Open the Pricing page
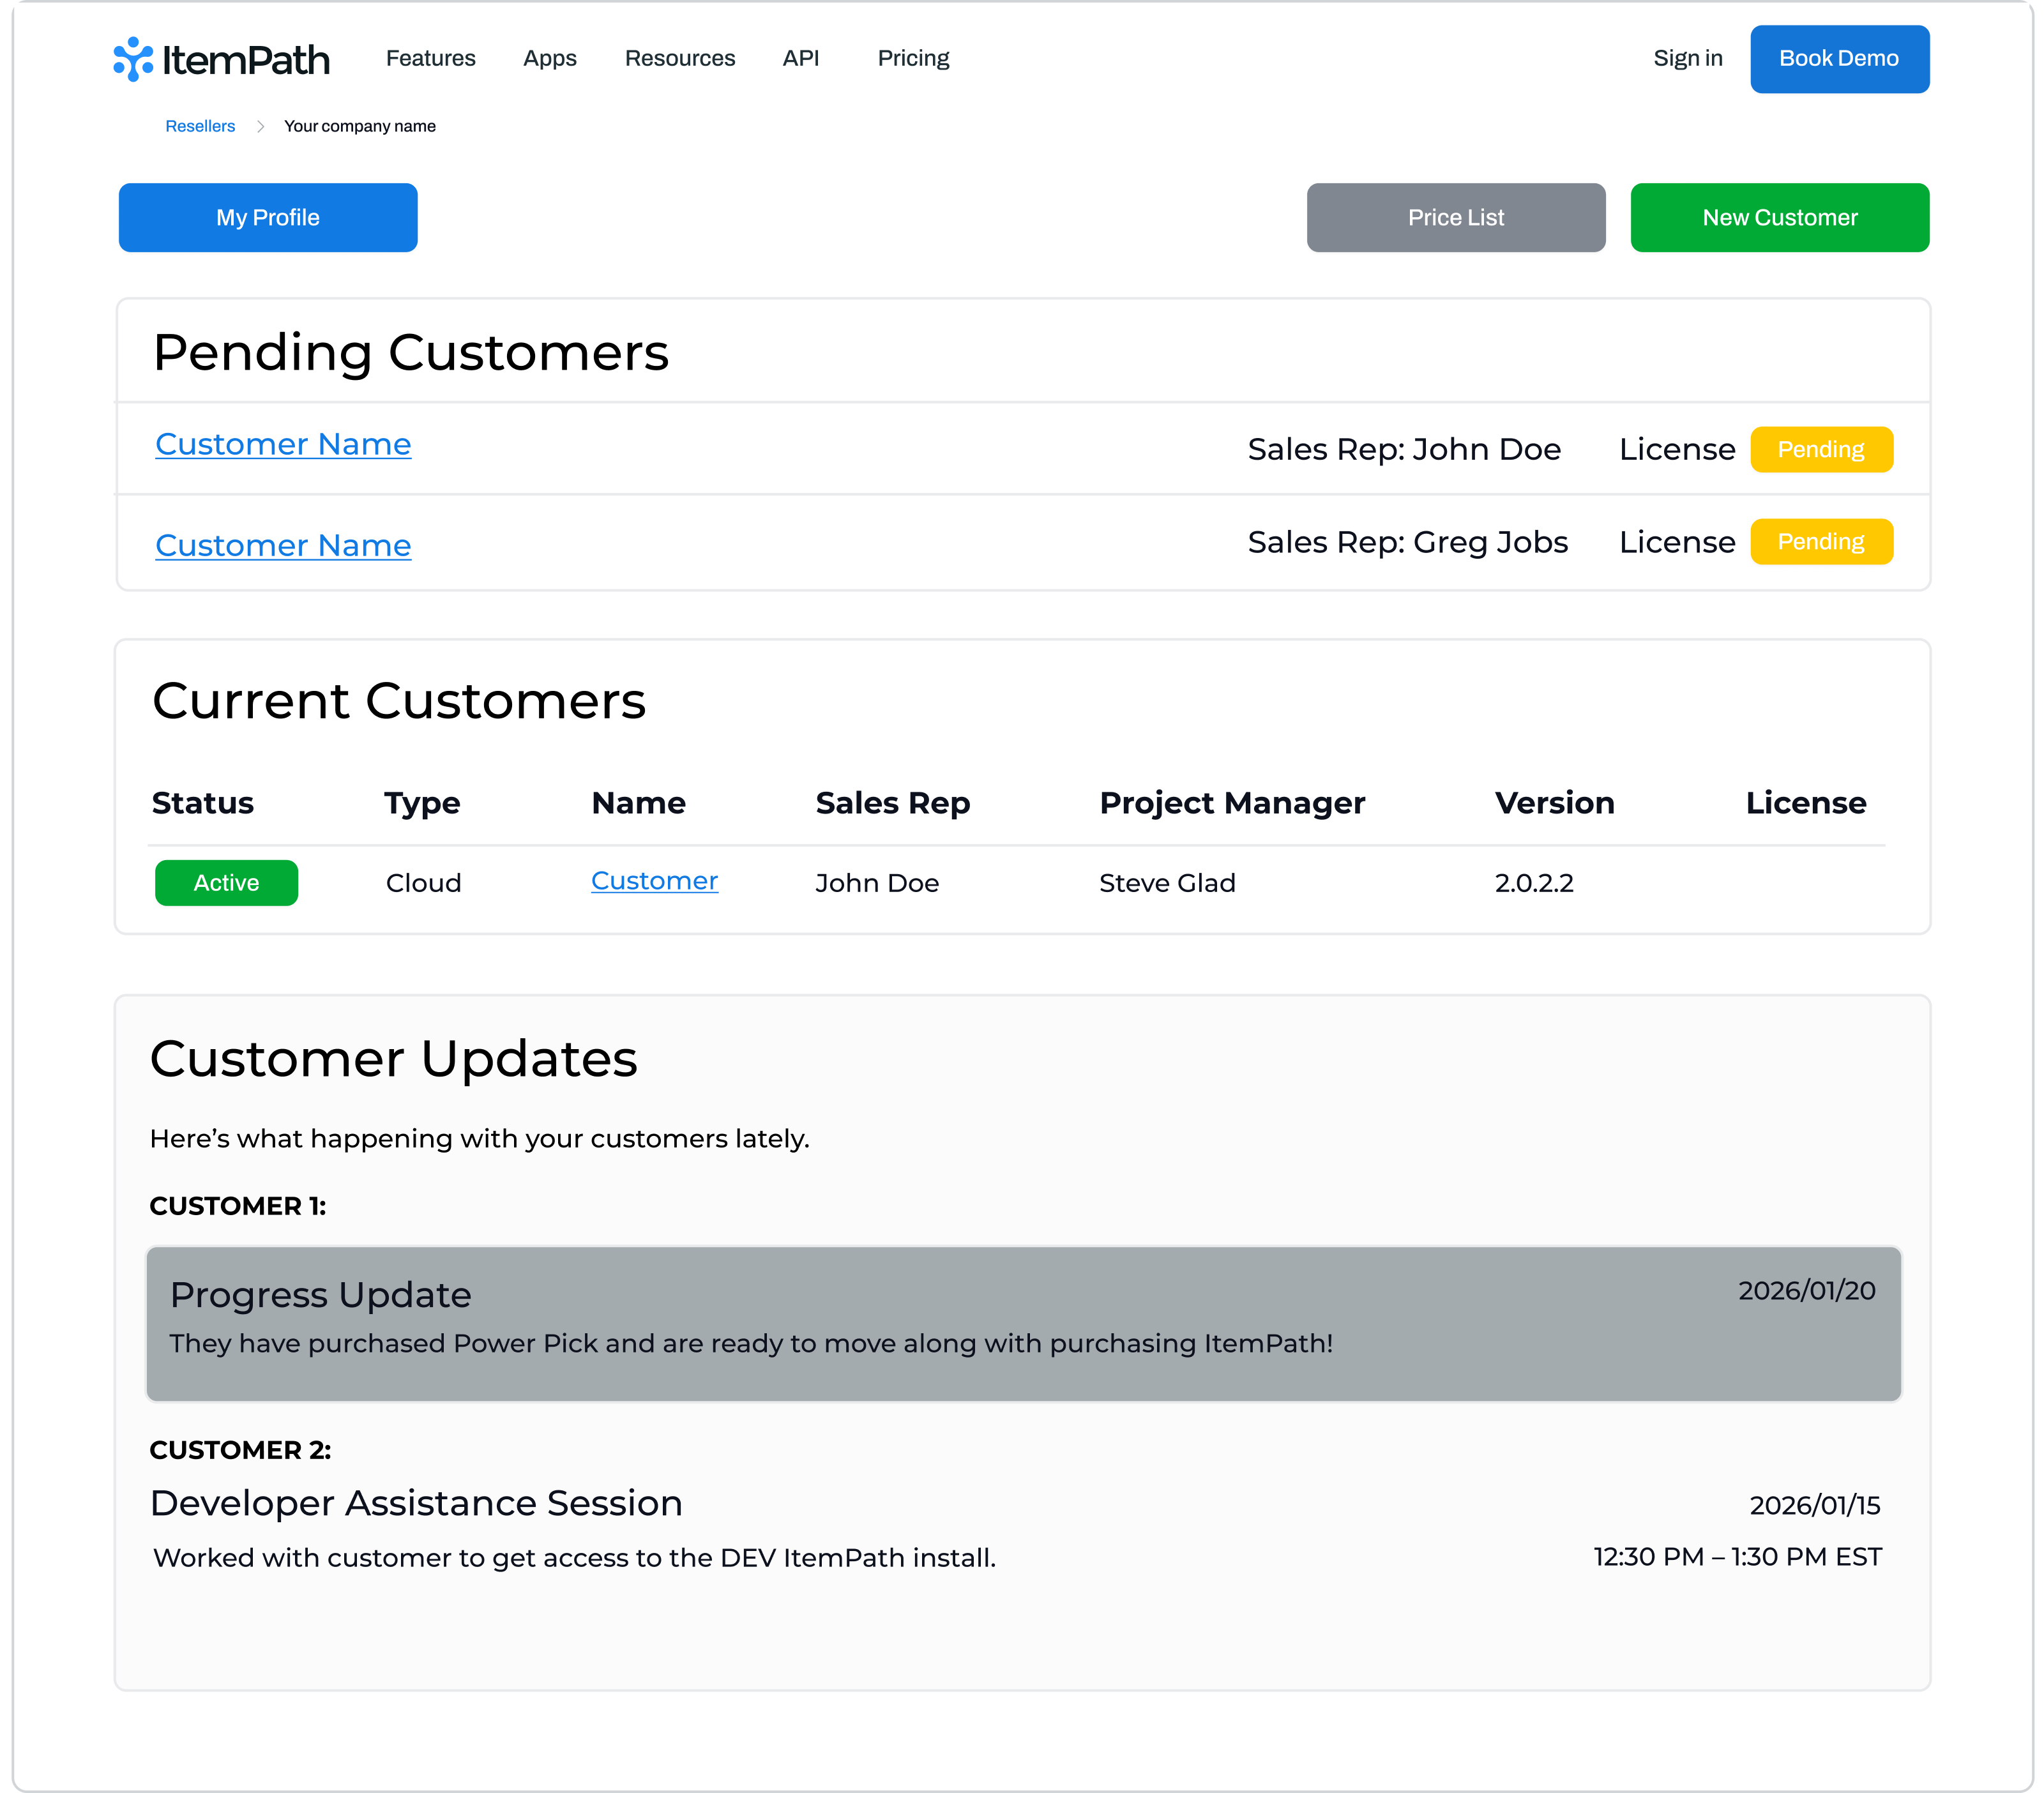 [x=913, y=58]
